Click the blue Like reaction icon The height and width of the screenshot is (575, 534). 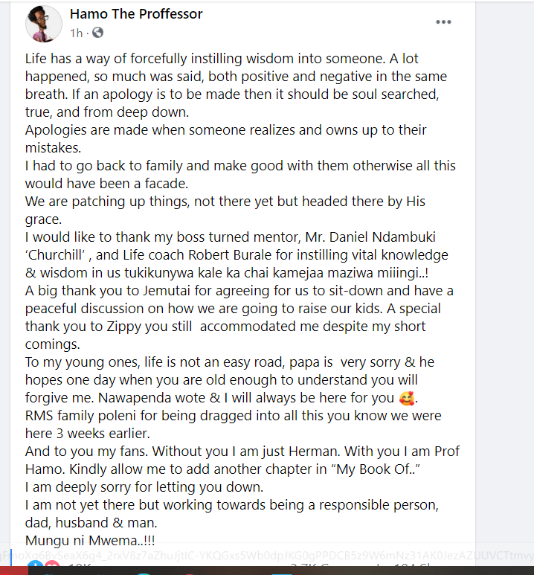click(x=33, y=568)
